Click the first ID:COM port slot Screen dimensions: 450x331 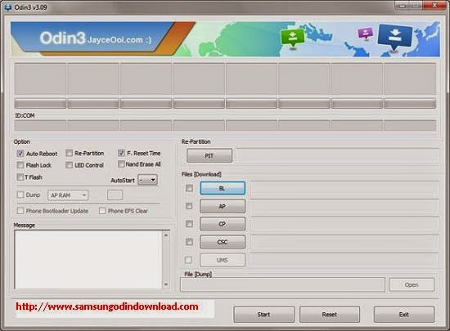point(40,126)
